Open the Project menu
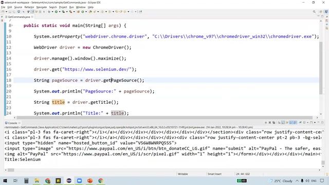 [63, 7]
